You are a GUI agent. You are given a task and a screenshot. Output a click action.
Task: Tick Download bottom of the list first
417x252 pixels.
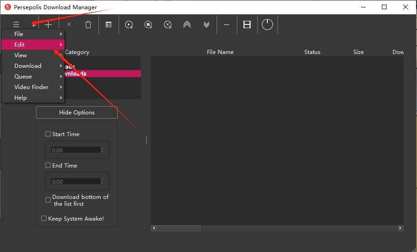coord(48,200)
